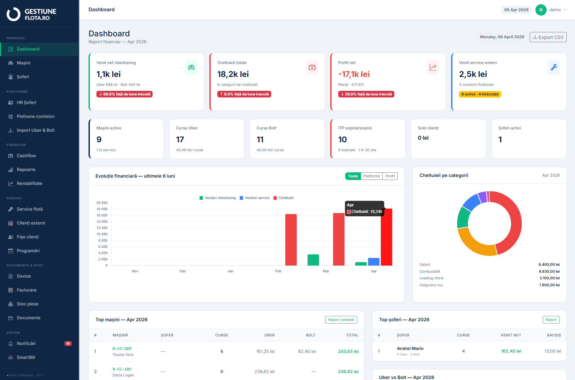Click the Mașini active stat card

(126, 139)
